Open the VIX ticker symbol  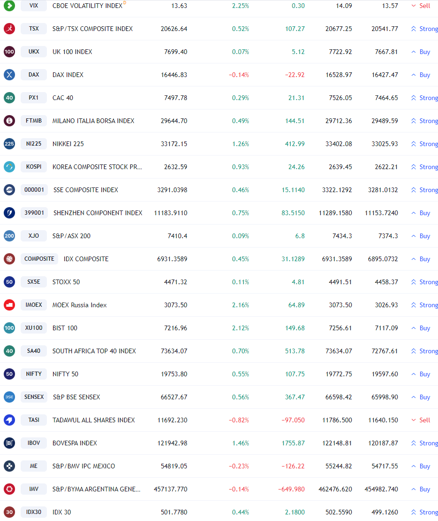click(33, 6)
